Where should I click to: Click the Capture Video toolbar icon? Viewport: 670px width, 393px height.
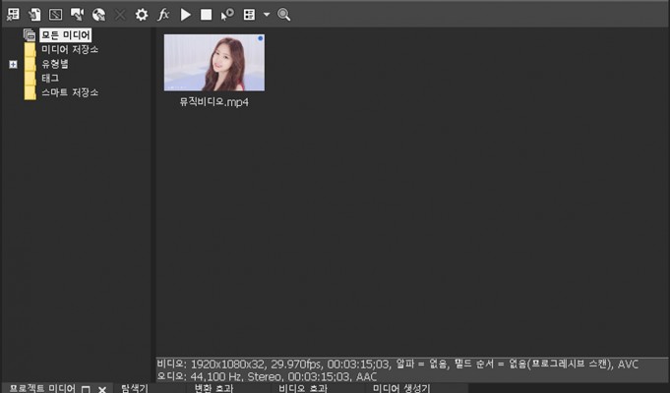point(56,15)
